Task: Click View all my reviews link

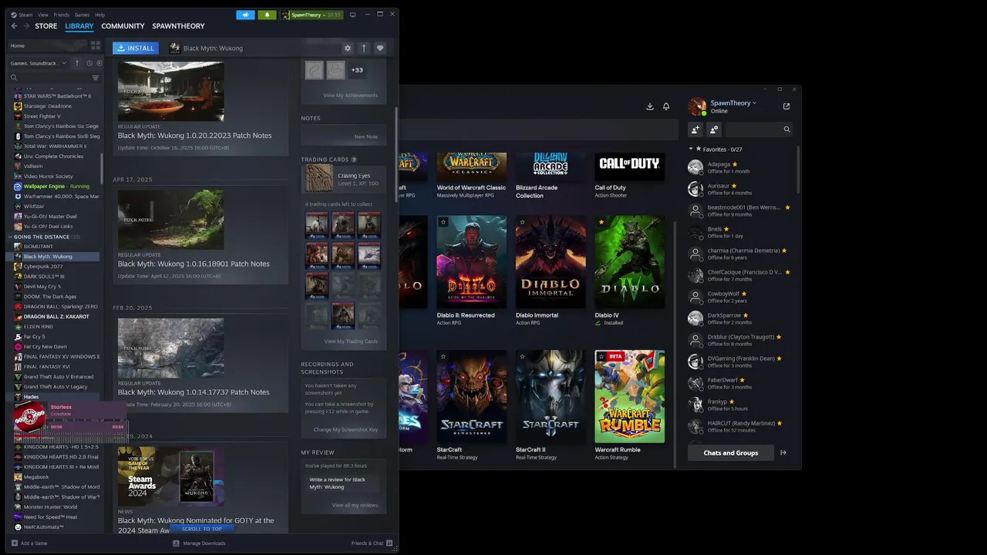Action: click(x=355, y=505)
